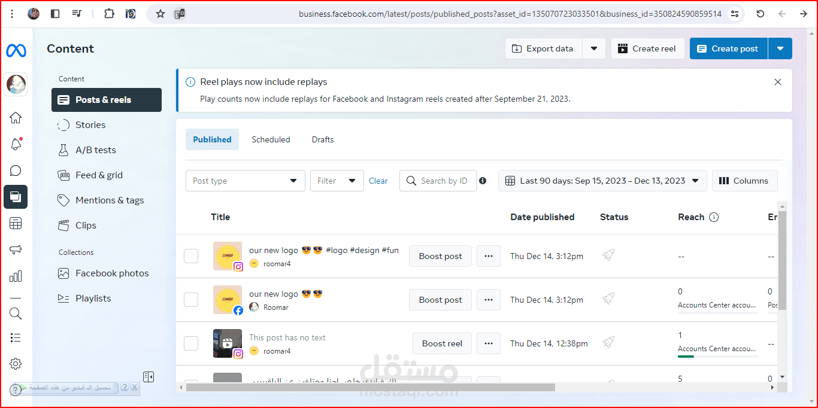Open A/B tests in the sidebar
This screenshot has width=818, height=408.
click(107, 150)
